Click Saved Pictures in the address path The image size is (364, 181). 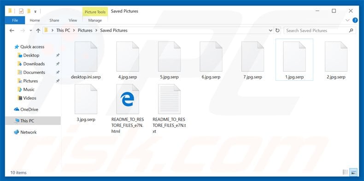click(x=114, y=30)
